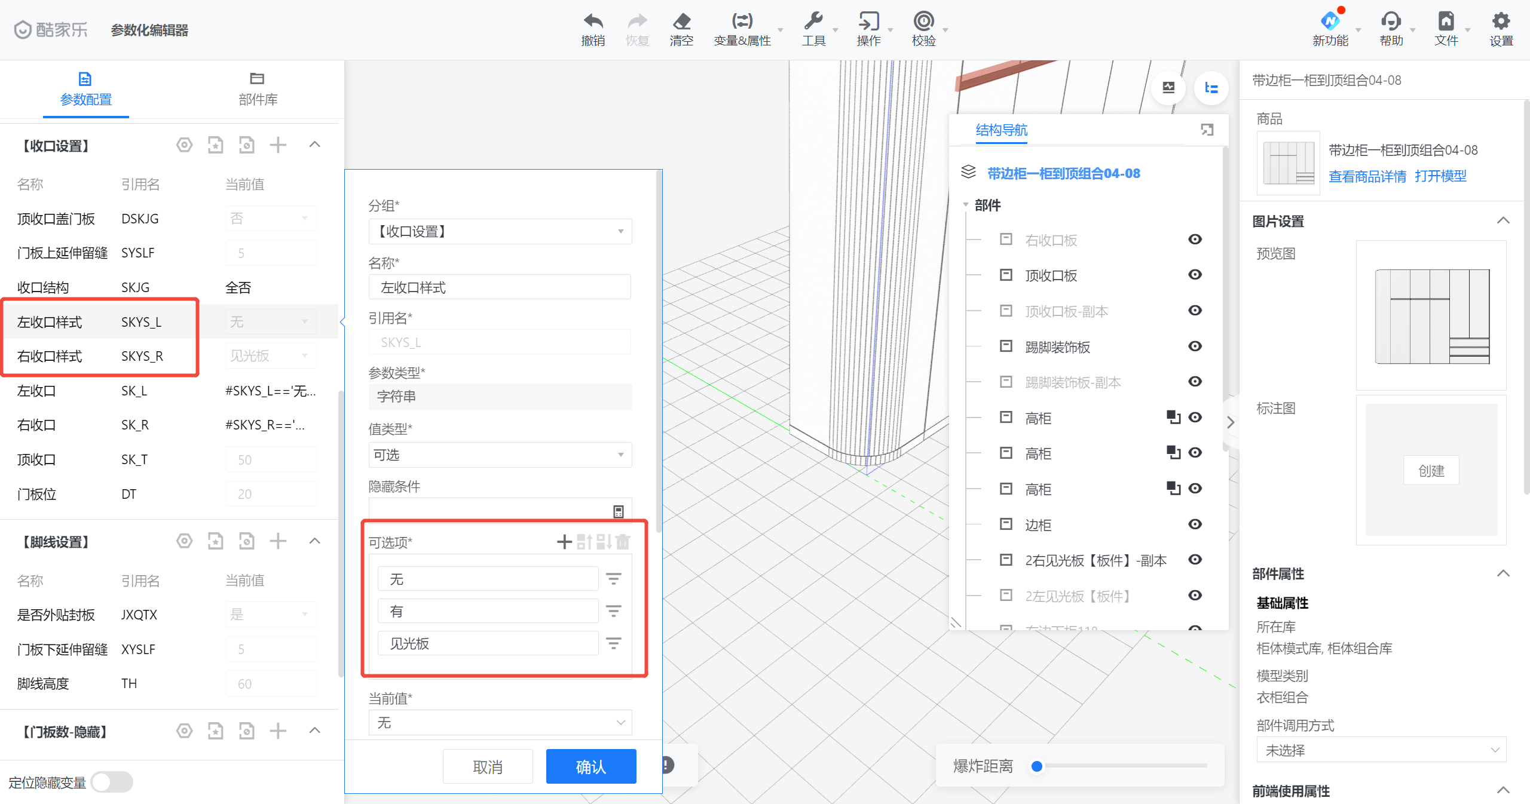Switch to the 部件库 tab

pyautogui.click(x=258, y=88)
